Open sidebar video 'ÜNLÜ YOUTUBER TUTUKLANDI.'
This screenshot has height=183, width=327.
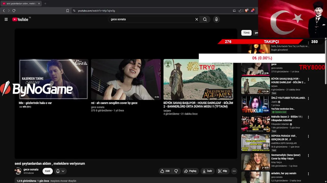(x=288, y=98)
